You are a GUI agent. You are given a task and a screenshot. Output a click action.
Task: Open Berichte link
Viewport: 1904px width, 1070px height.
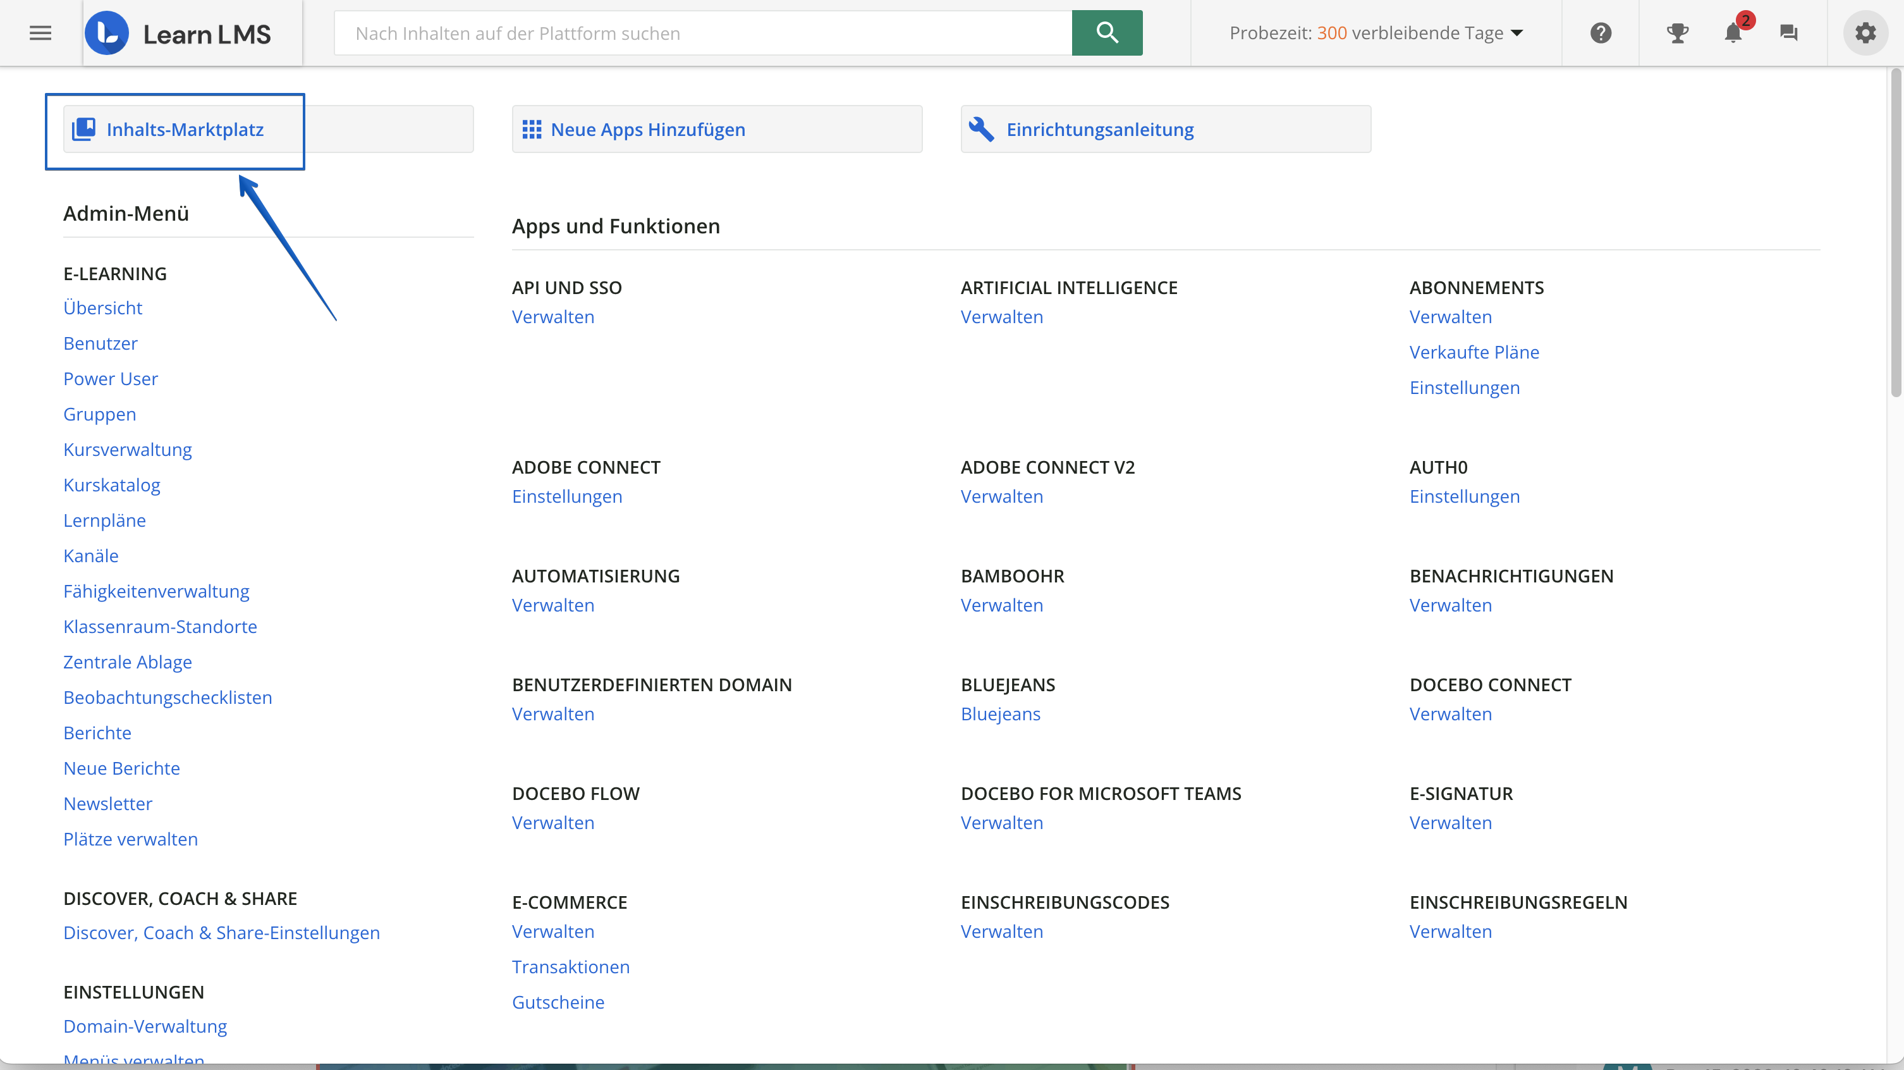click(x=97, y=733)
